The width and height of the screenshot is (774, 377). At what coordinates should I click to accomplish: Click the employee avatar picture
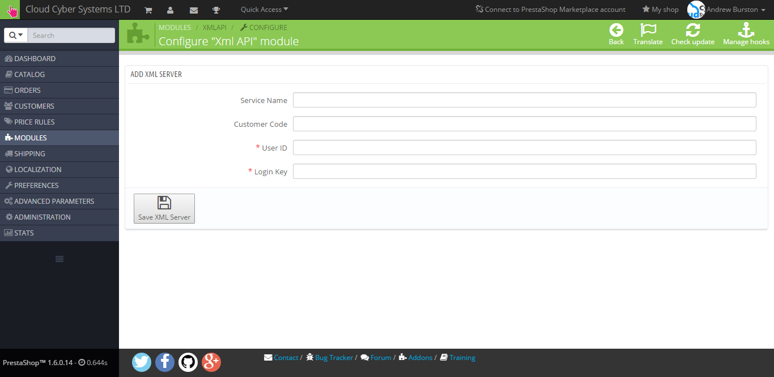(x=696, y=10)
